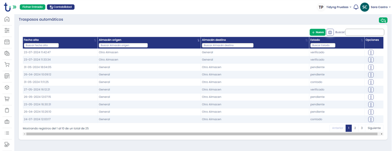
Task: Open the sliders settings icon in sidebar
Action: click(7, 30)
